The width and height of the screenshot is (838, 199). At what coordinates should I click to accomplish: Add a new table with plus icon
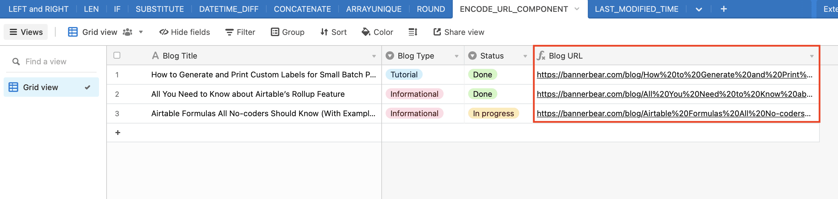pos(724,9)
